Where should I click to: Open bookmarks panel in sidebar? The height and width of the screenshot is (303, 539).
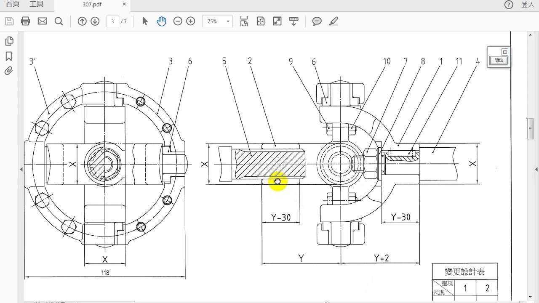(9, 56)
